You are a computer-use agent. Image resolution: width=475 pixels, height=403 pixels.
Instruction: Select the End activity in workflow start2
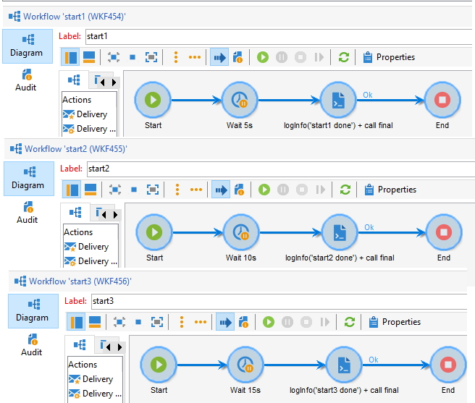tap(443, 233)
